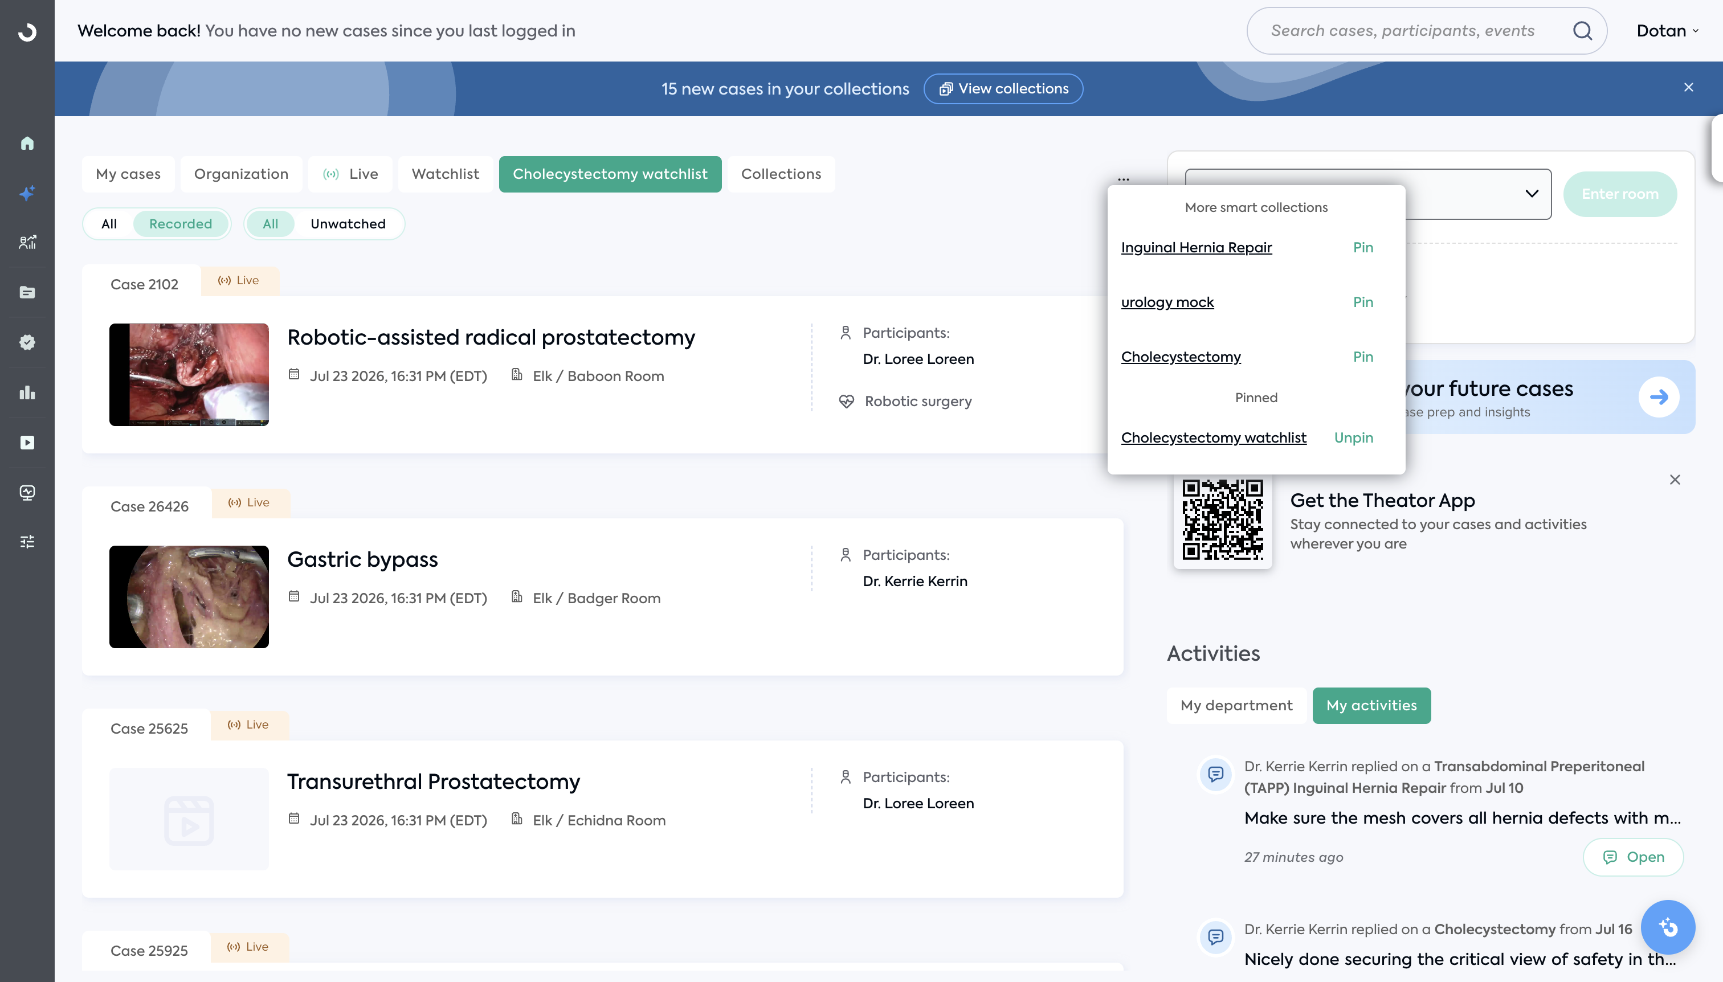Open the Gastric bypass video thumbnail
Screen dimensions: 1723x982
click(189, 597)
